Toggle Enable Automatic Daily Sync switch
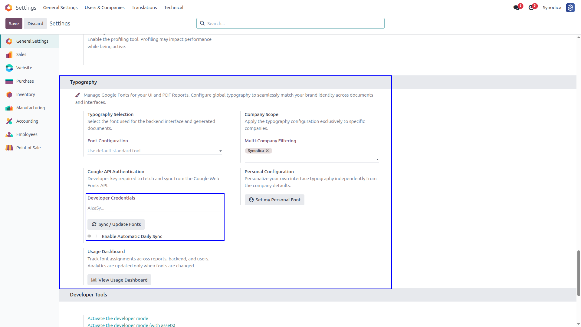Screen dimensions: 581x327 click(92, 236)
